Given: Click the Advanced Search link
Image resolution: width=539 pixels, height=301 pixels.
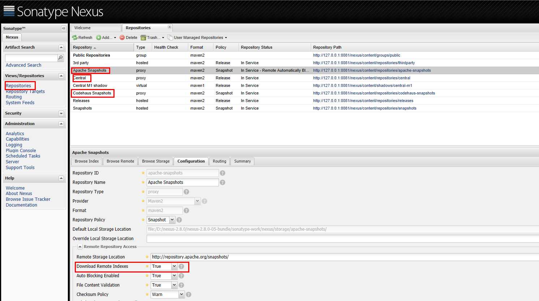Looking at the screenshot, I should point(23,65).
